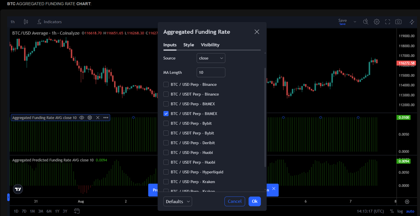Screen dimensions: 420x216
Task: Close the Aggregated Funding Rate dialog
Action: [257, 32]
